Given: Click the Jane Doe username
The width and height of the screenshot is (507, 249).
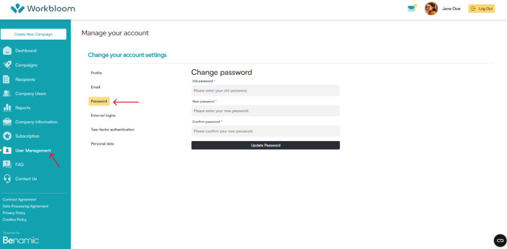Looking at the screenshot, I should (451, 9).
